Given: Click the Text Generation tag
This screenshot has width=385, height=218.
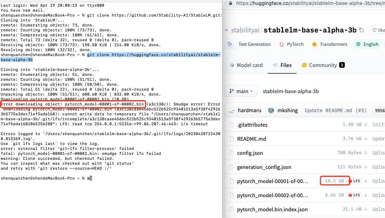Looking at the screenshot, I should click(x=249, y=44).
